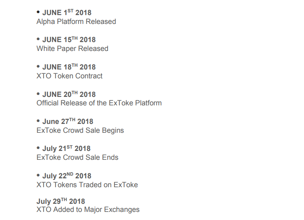Click the JUNE 15TH 2018 date
Viewport: 304px width, 220px height.
pyautogui.click(x=69, y=40)
